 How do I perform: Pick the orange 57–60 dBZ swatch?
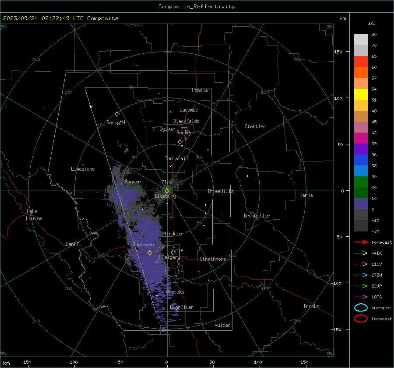(x=361, y=73)
